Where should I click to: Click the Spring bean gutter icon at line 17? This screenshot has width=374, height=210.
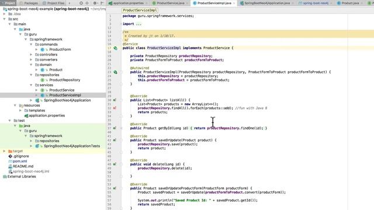(x=116, y=48)
